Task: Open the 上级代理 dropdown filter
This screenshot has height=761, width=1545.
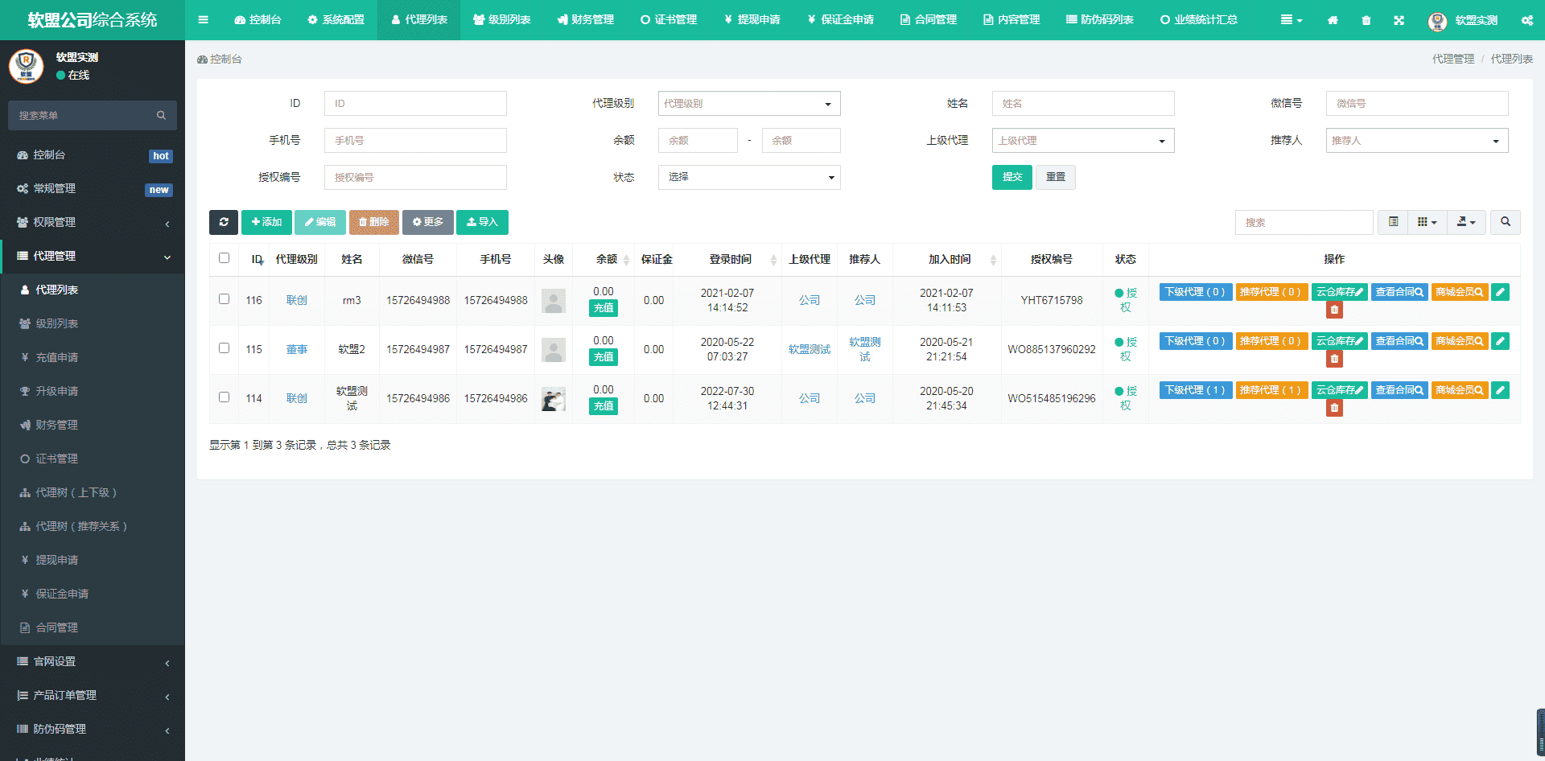Action: point(1082,141)
